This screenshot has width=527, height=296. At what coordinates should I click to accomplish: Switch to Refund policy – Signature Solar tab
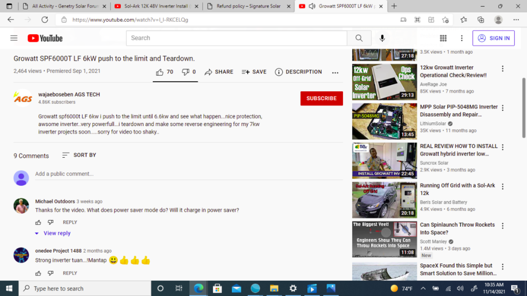click(248, 6)
